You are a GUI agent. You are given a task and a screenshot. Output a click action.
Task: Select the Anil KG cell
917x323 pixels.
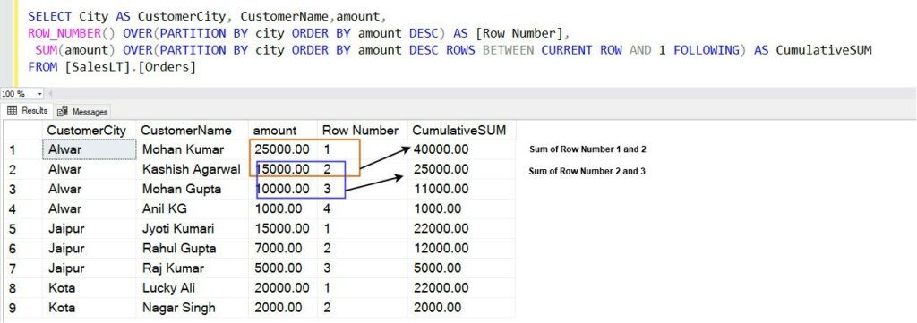(192, 209)
